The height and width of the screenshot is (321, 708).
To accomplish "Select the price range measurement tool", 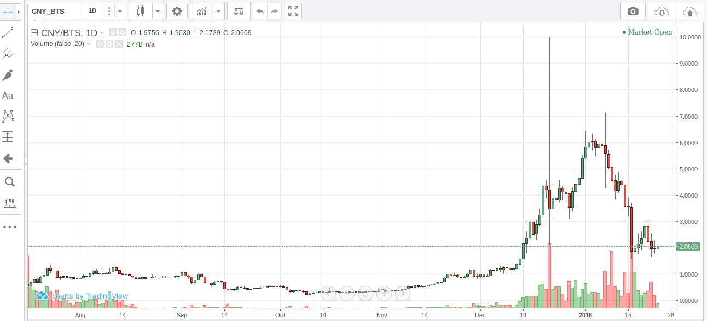I will click(8, 137).
